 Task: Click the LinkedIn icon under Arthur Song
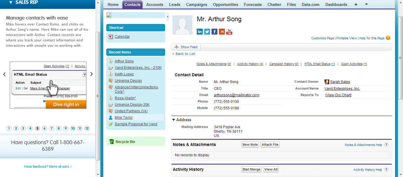pos(200,32)
